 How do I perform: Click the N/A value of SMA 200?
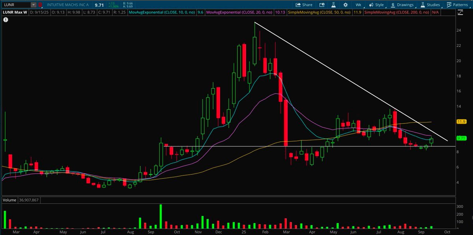tap(435, 12)
